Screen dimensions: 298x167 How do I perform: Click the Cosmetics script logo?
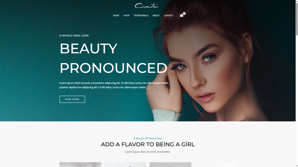(146, 6)
